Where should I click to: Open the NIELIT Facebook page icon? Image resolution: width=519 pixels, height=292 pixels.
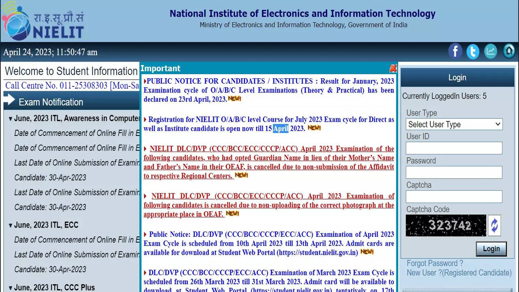(455, 52)
